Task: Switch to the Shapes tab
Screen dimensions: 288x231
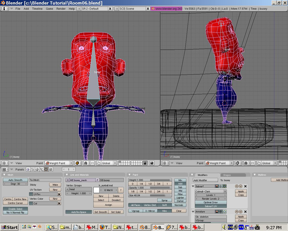Action: click(227, 175)
